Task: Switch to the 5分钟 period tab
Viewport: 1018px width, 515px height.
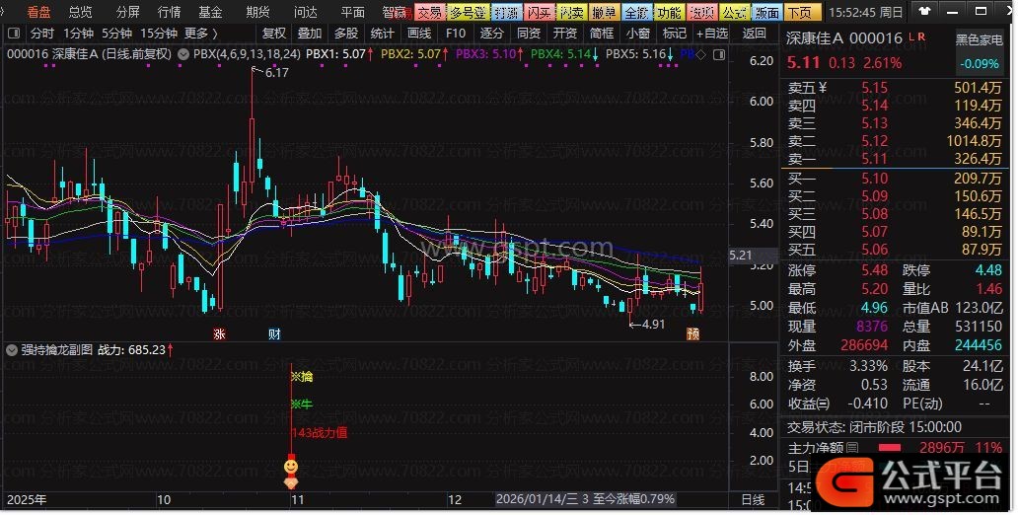Action: point(118,33)
